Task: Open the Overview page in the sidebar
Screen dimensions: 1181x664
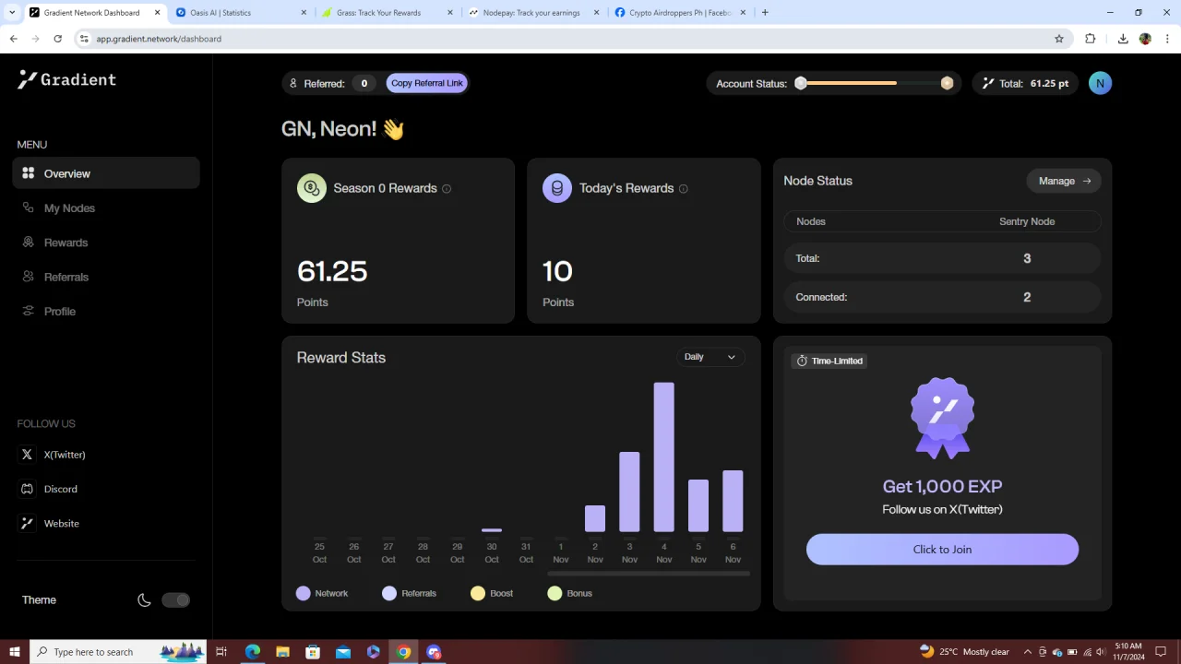Action: tap(106, 173)
